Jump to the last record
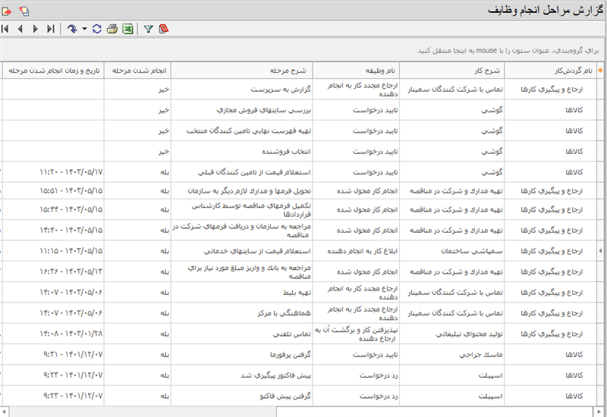 click(x=50, y=29)
